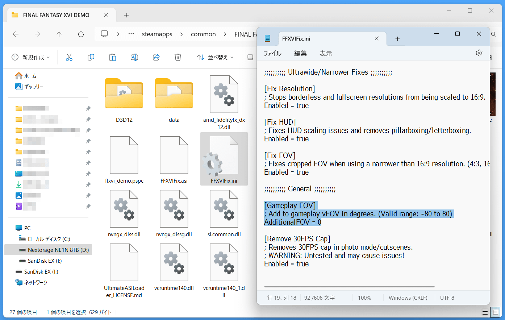
Task: Expand the chevron after the PC icon
Action: coord(118,34)
